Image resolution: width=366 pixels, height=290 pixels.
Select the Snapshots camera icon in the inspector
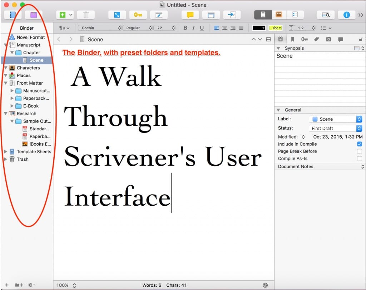328,39
